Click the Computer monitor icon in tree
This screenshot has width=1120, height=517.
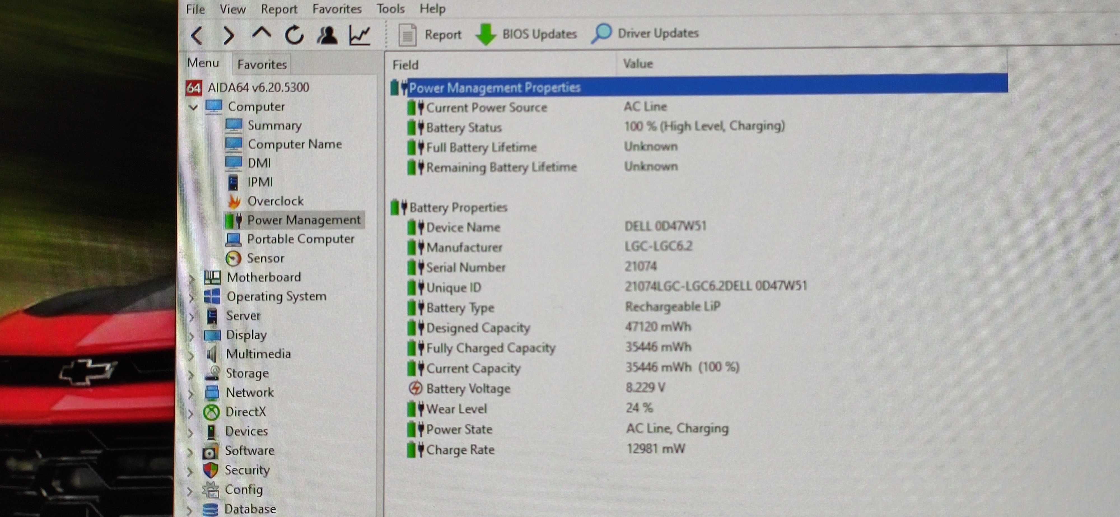click(213, 106)
